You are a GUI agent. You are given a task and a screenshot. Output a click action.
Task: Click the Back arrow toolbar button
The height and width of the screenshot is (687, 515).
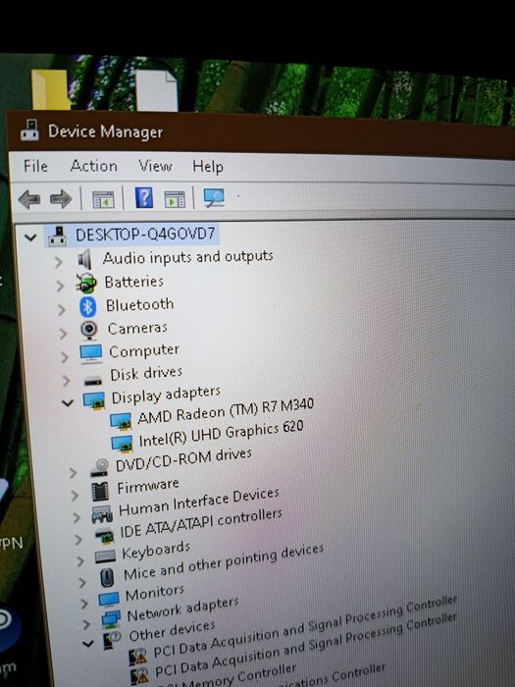[x=29, y=199]
